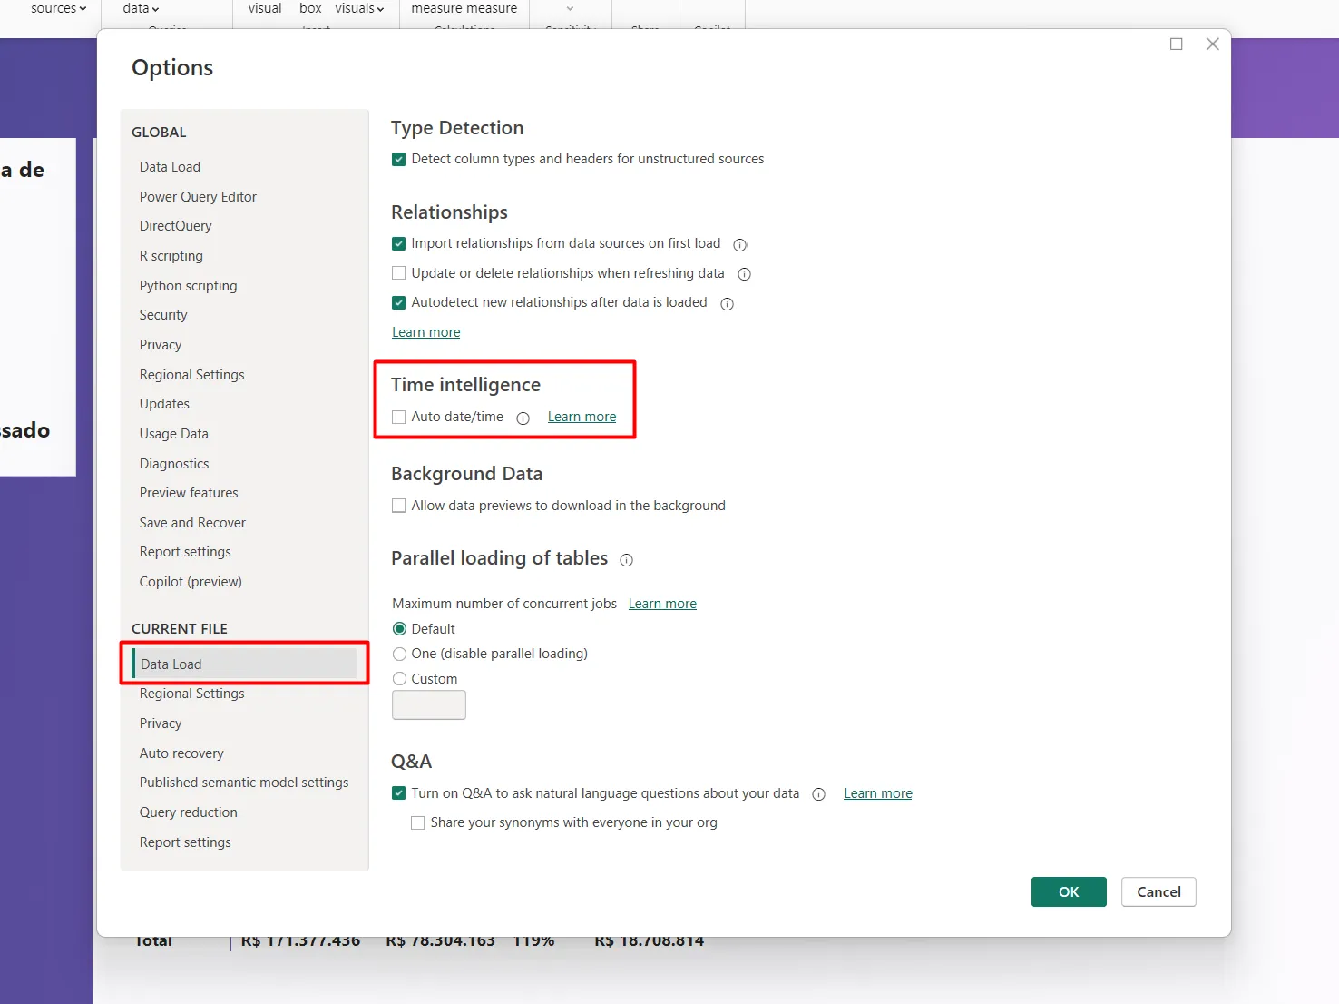
Task: Close the Options dialog with X
Action: 1212,44
